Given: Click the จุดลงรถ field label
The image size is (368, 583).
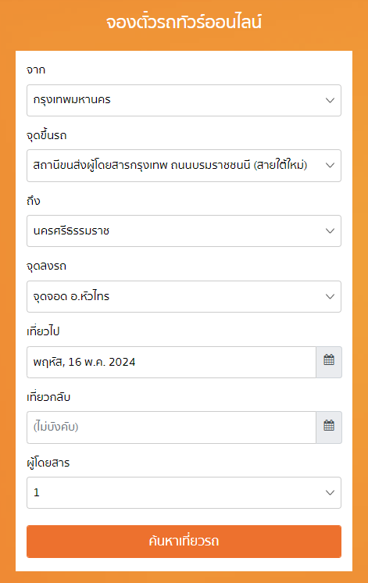Looking at the screenshot, I should point(46,266).
